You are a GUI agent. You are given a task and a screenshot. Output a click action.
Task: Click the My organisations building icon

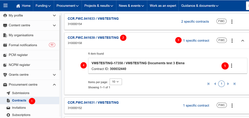5,35
